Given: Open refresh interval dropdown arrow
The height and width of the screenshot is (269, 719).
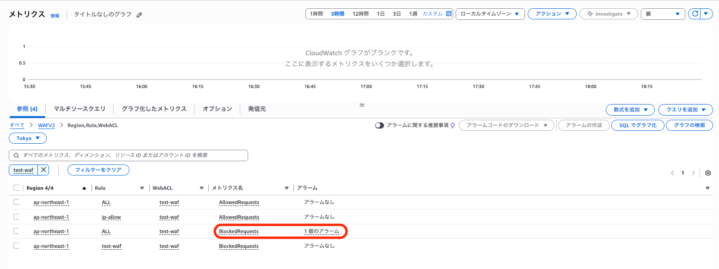Looking at the screenshot, I should pyautogui.click(x=706, y=14).
